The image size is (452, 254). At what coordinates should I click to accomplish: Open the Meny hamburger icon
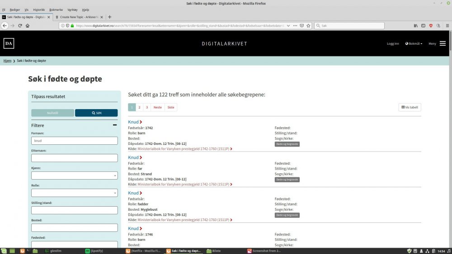[x=443, y=44]
